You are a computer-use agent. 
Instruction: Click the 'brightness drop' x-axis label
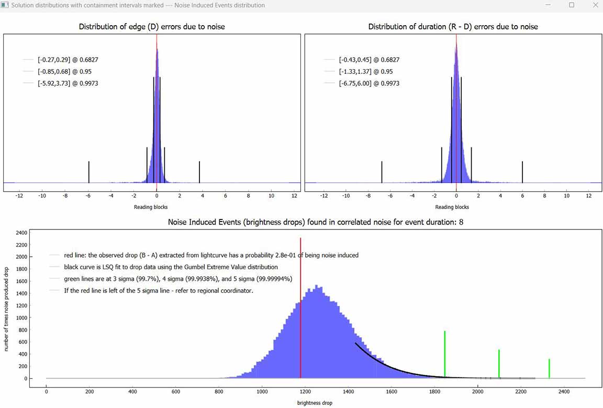coord(315,403)
